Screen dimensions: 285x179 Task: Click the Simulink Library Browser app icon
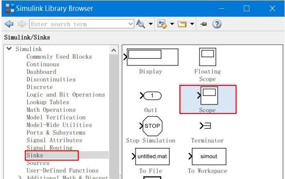pyautogui.click(x=10, y=8)
